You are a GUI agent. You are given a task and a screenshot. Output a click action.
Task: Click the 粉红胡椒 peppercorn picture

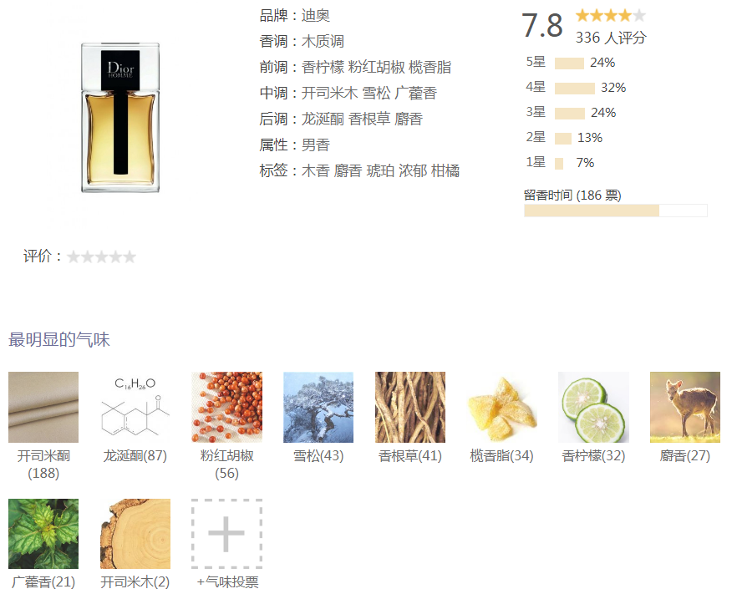pyautogui.click(x=227, y=407)
